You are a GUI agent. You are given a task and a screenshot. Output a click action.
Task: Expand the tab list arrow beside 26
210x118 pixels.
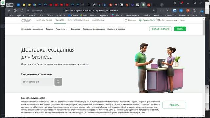point(12,5)
